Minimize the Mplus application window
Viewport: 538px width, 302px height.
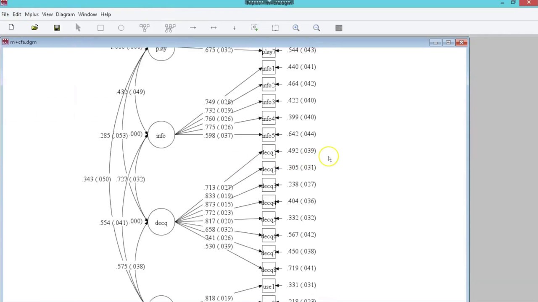[502, 3]
